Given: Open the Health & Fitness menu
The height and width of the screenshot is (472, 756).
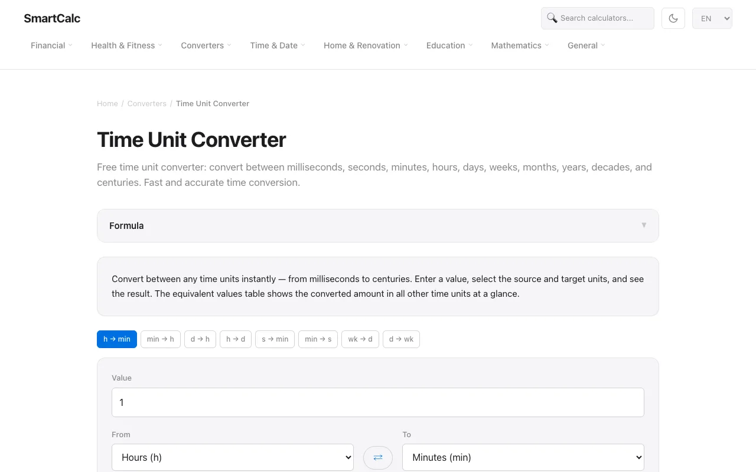Looking at the screenshot, I should (x=126, y=45).
